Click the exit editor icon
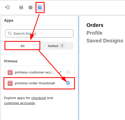The image size is (125, 120). 7,8
